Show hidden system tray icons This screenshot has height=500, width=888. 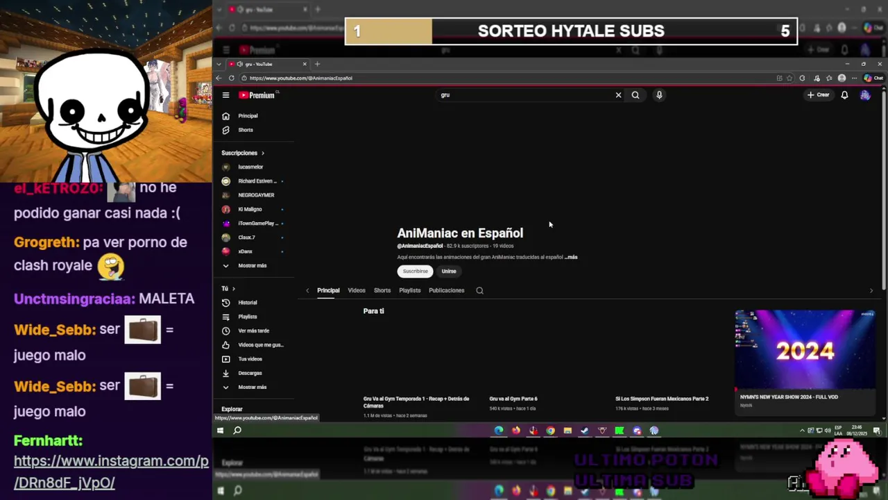point(802,431)
